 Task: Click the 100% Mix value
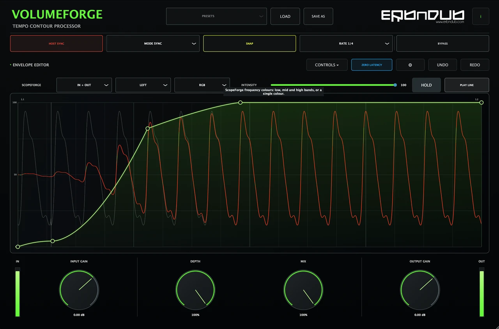click(x=303, y=315)
